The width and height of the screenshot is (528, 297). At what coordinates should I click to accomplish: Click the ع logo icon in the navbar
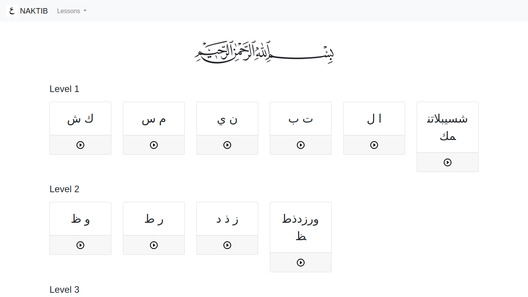pyautogui.click(x=11, y=10)
